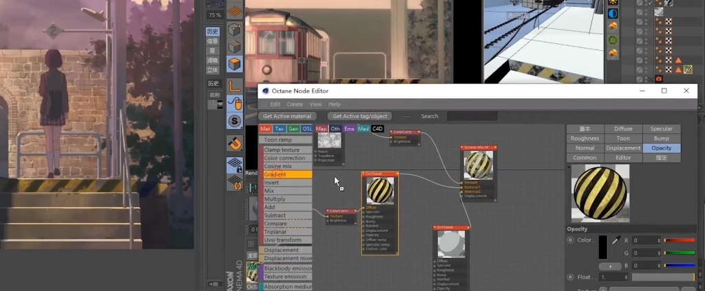The image size is (705, 291).
Task: Toggle the Med node filter
Action: click(364, 129)
